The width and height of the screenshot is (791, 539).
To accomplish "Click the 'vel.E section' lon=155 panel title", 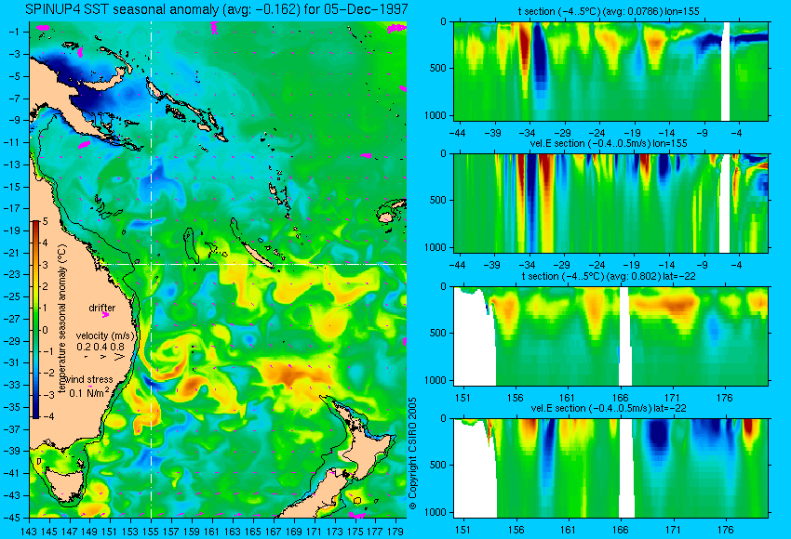I will (x=609, y=143).
